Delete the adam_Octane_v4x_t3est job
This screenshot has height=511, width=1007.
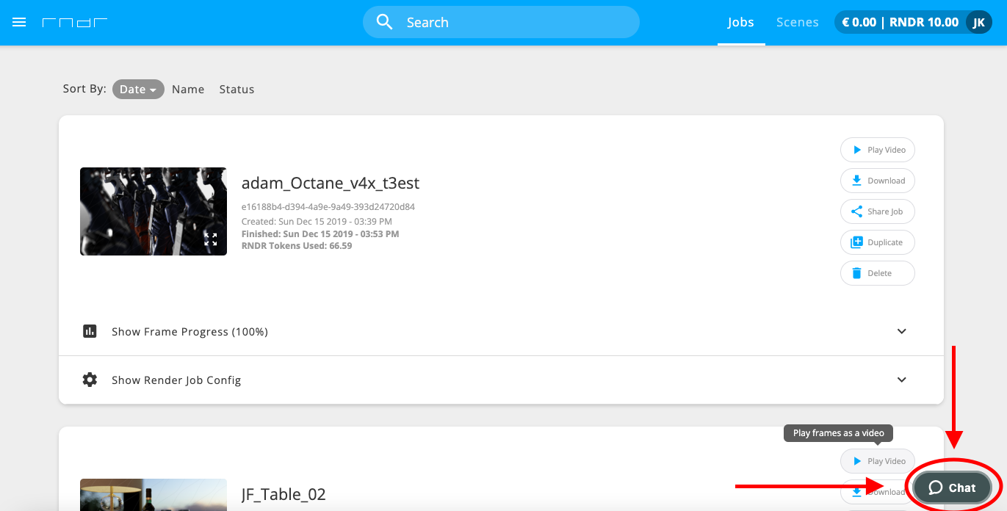878,273
